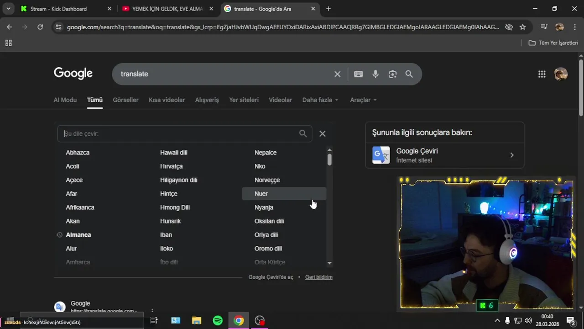
Task: Select Norveççe language
Action: coord(267,180)
